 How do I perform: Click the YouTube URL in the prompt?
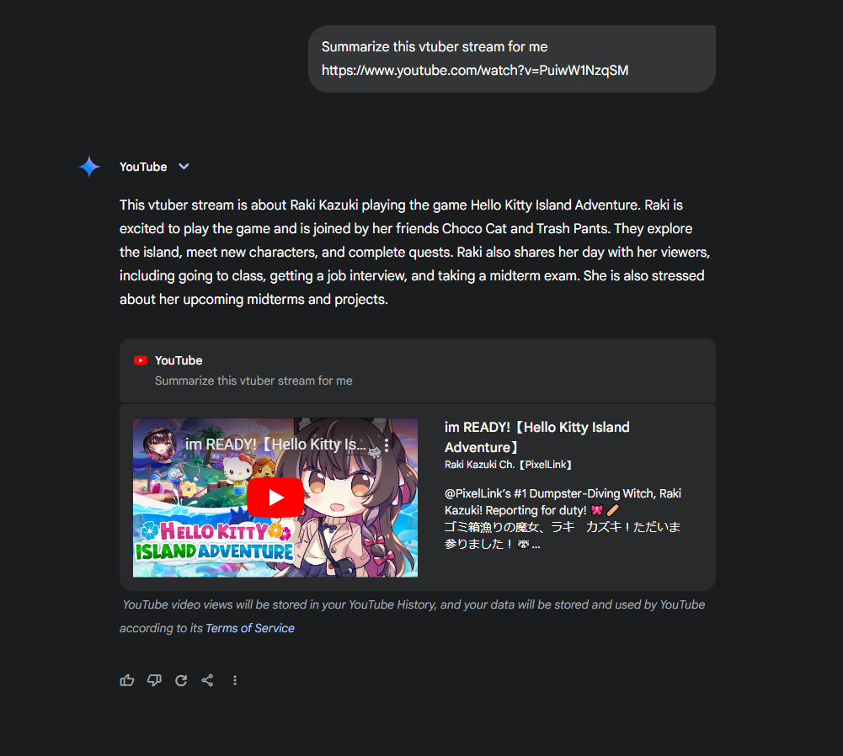475,71
